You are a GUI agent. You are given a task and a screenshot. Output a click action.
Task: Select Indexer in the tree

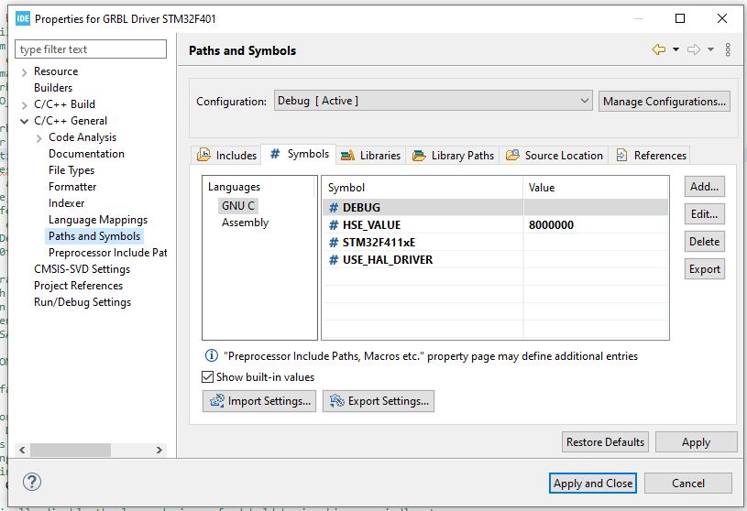pos(66,203)
